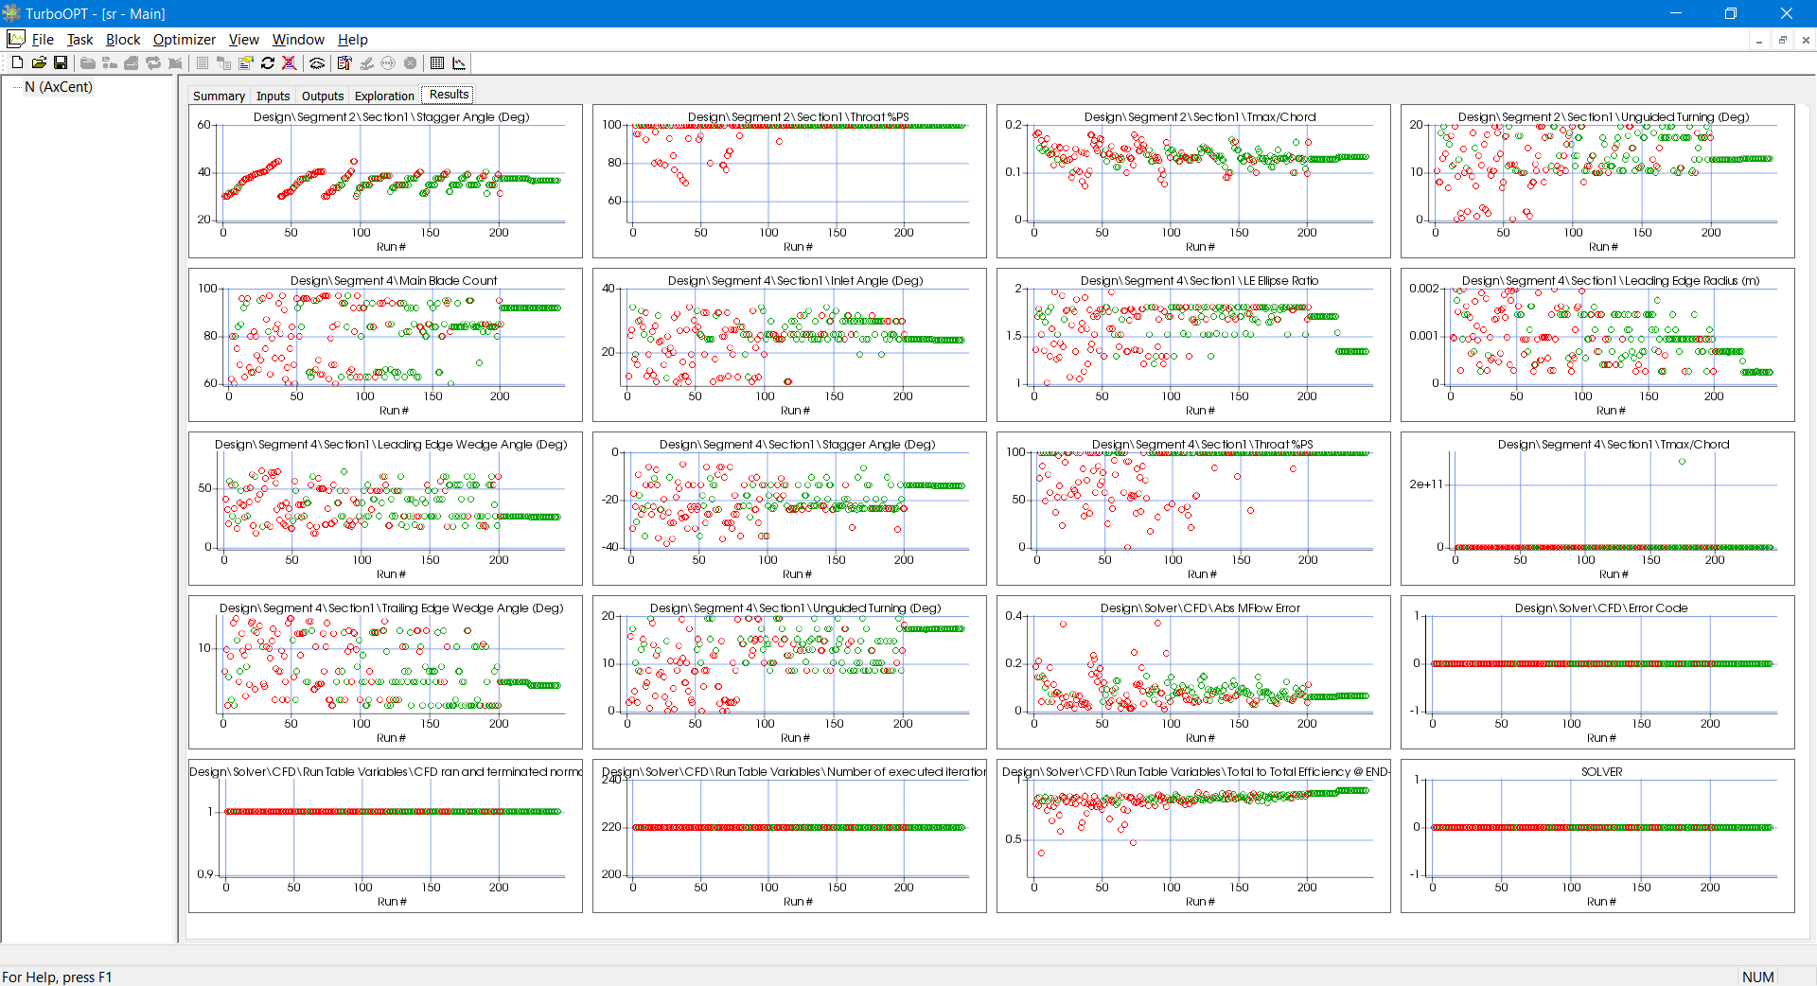The image size is (1817, 986).
Task: Open the Block menu
Action: click(122, 40)
